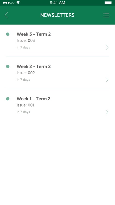Click green dot beside Week 3
The width and height of the screenshot is (115, 205).
(x=8, y=34)
